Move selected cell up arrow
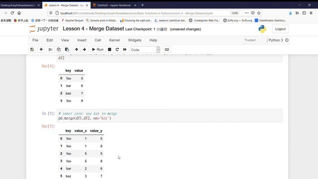The height and width of the screenshot is (179, 318). click(77, 50)
